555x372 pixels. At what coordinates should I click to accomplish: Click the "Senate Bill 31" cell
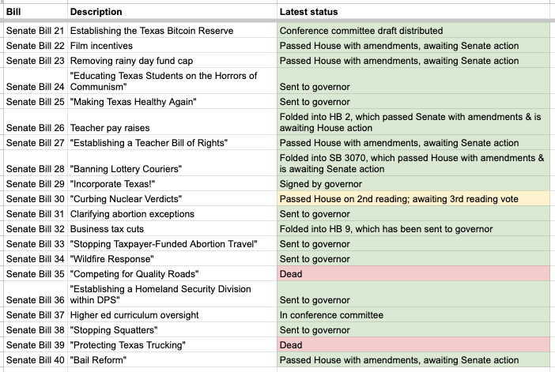click(x=36, y=213)
